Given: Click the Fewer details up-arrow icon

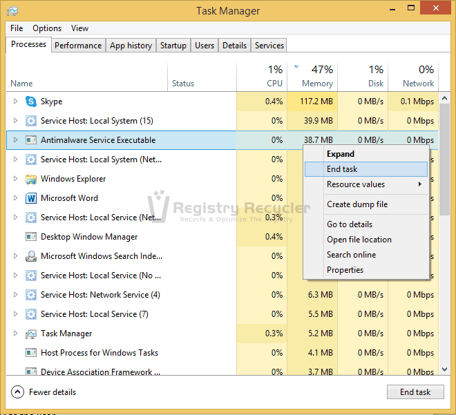Looking at the screenshot, I should [x=17, y=392].
